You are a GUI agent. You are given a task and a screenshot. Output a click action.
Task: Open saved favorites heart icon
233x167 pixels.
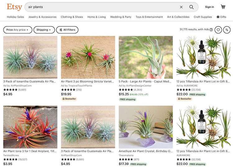tap(218, 30)
